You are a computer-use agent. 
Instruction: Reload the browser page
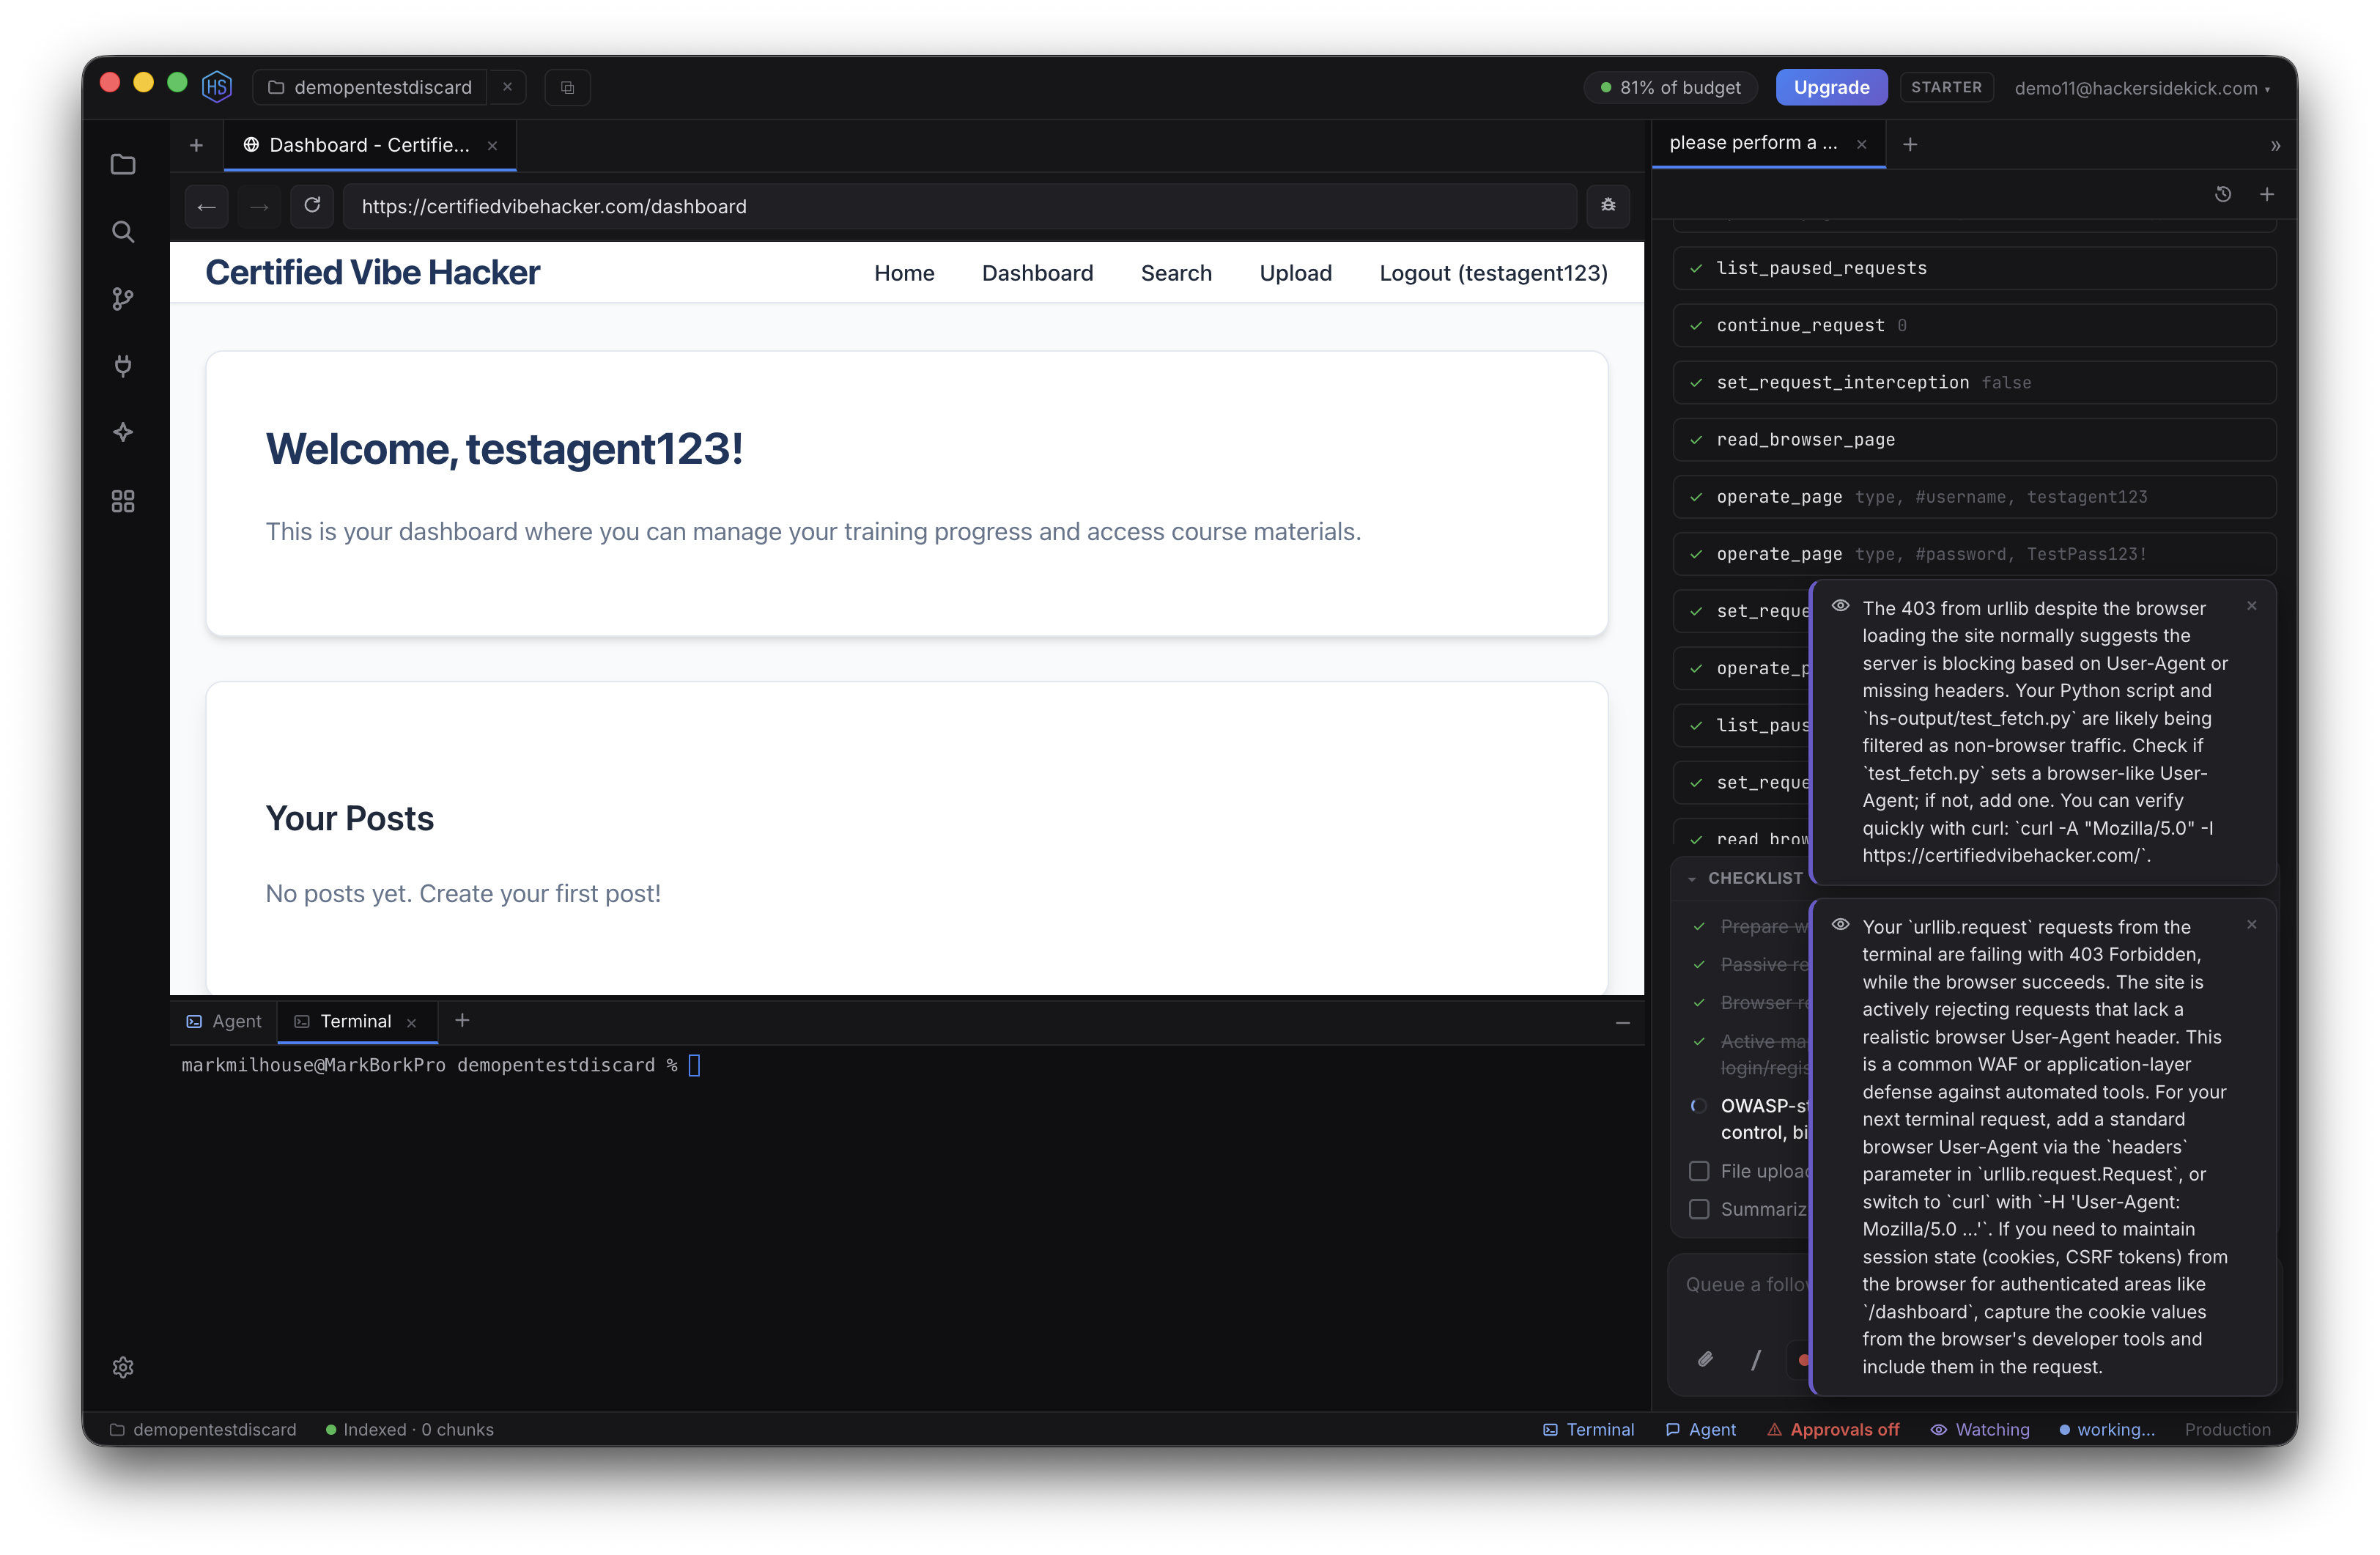click(x=312, y=206)
